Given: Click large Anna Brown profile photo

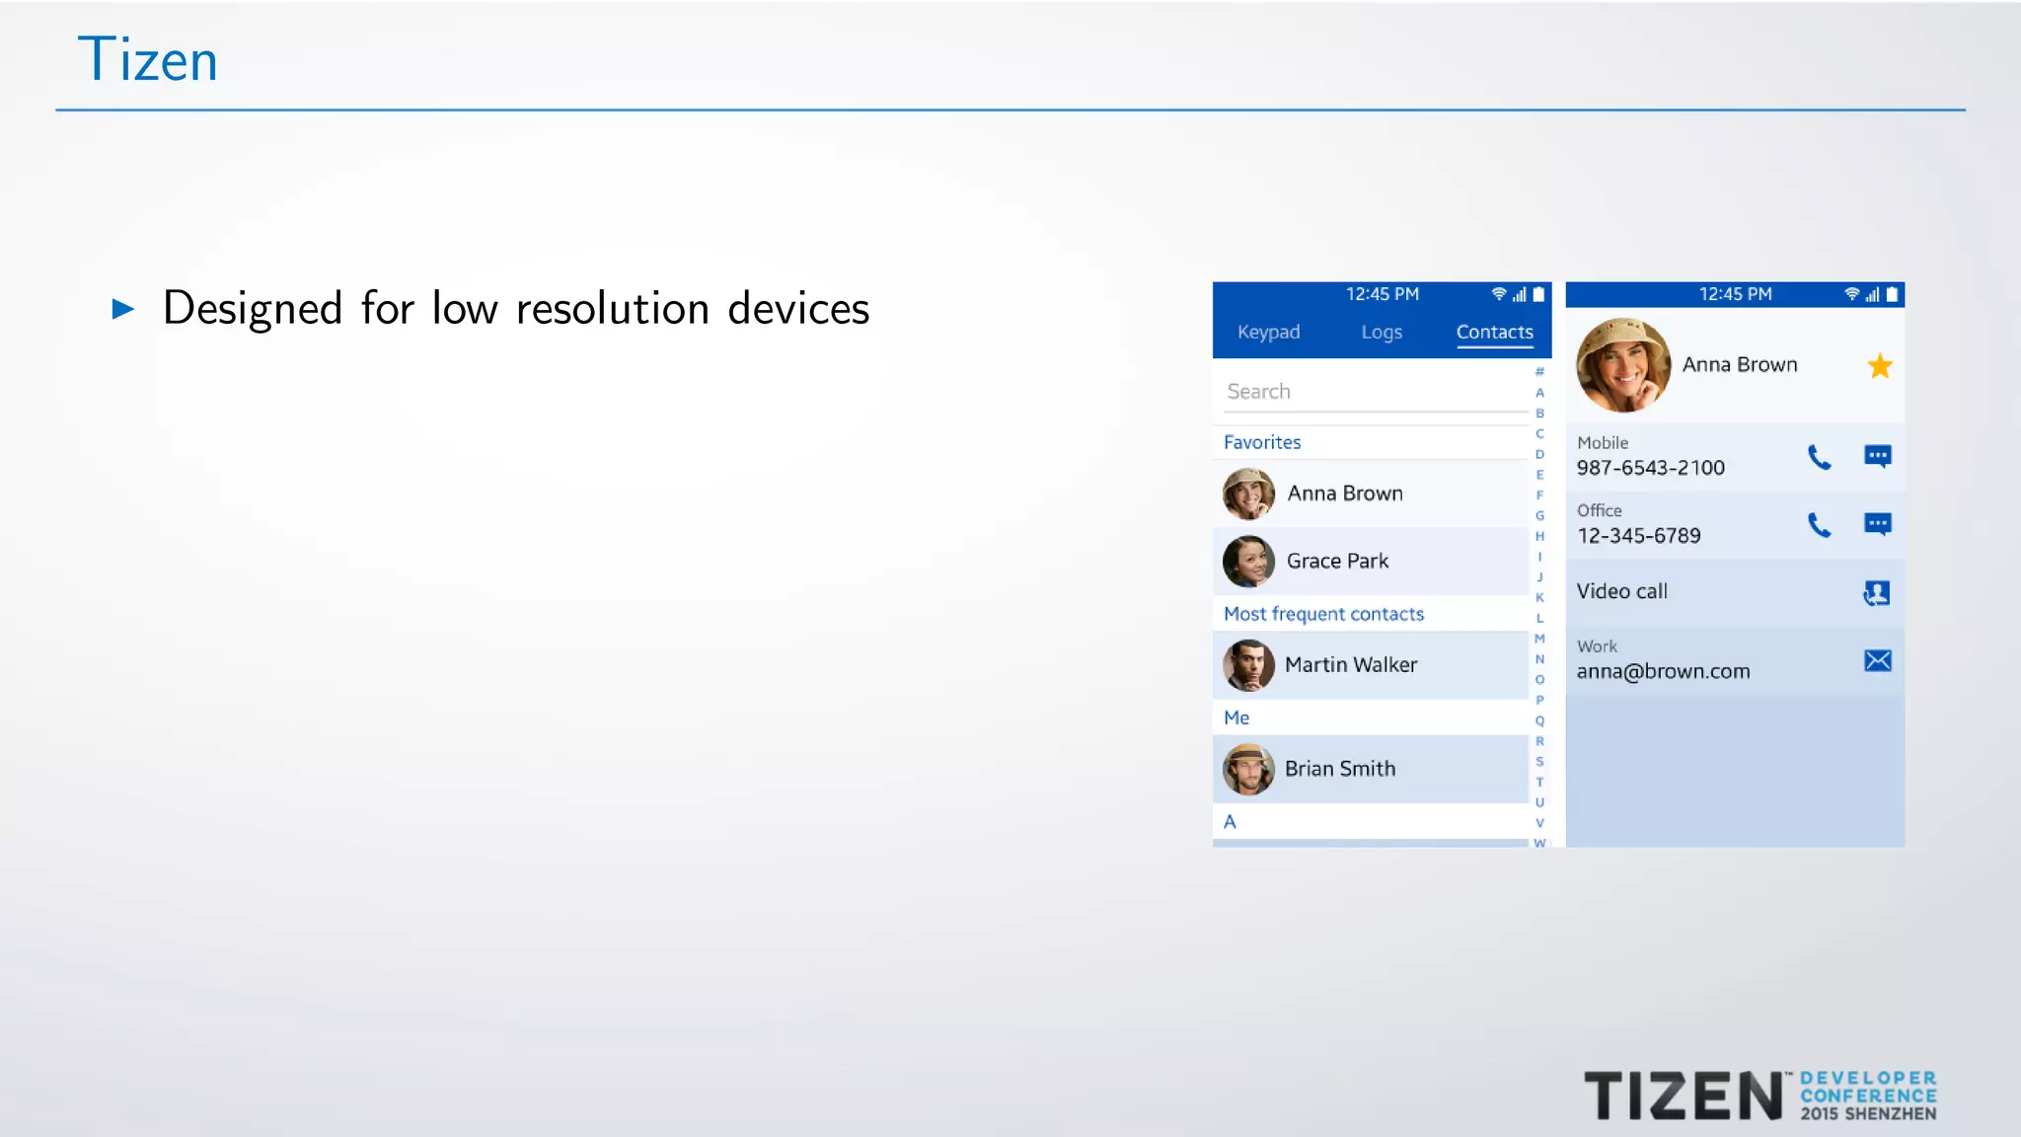Looking at the screenshot, I should click(1623, 365).
